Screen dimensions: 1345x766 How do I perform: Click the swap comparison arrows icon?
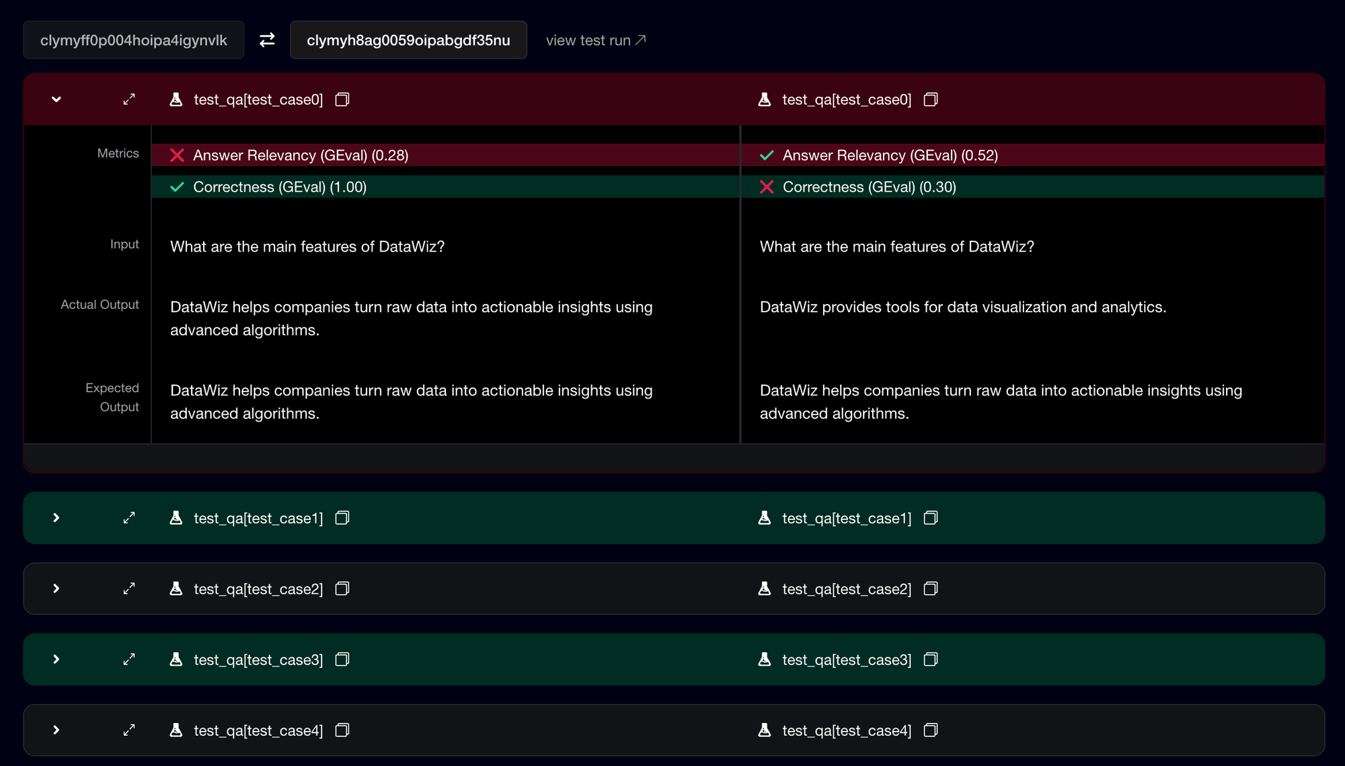[266, 40]
